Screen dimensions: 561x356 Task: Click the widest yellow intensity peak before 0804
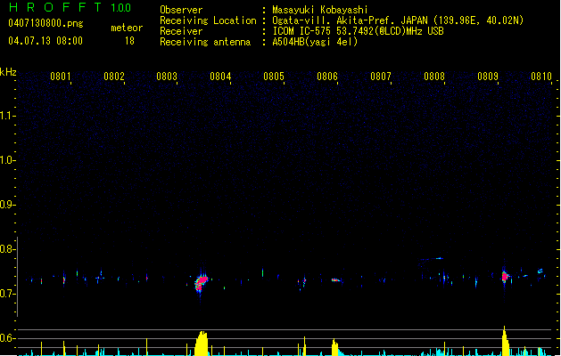[202, 344]
